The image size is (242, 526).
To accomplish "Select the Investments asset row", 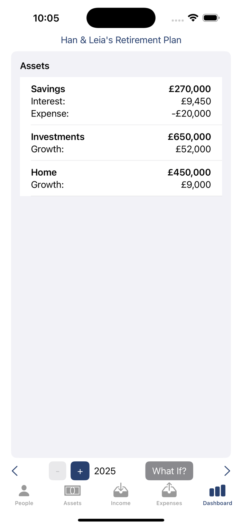I will click(x=121, y=142).
